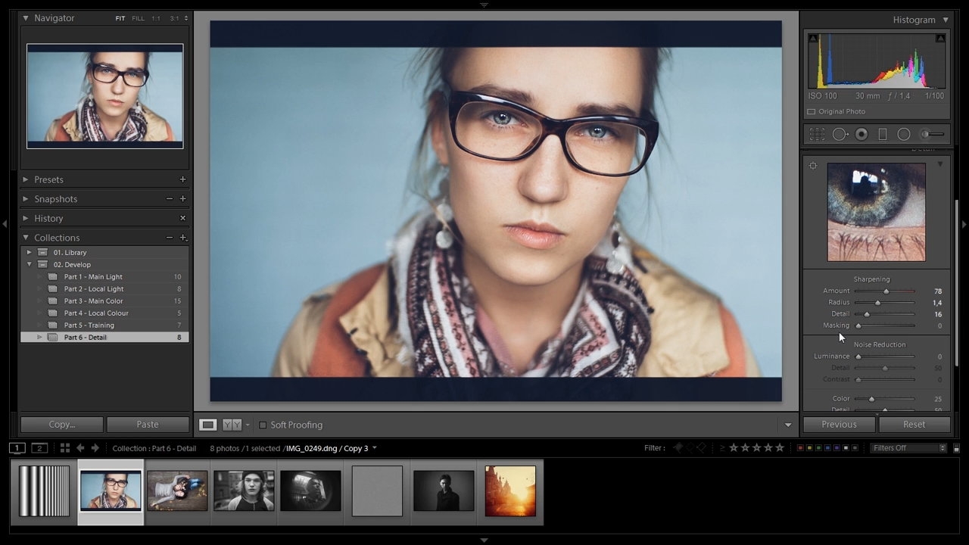Click the Sharpening Amount slider
The image size is (969, 545).
884,291
